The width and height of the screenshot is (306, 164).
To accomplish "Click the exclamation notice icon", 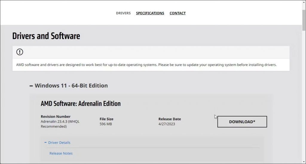I will pos(20,52).
